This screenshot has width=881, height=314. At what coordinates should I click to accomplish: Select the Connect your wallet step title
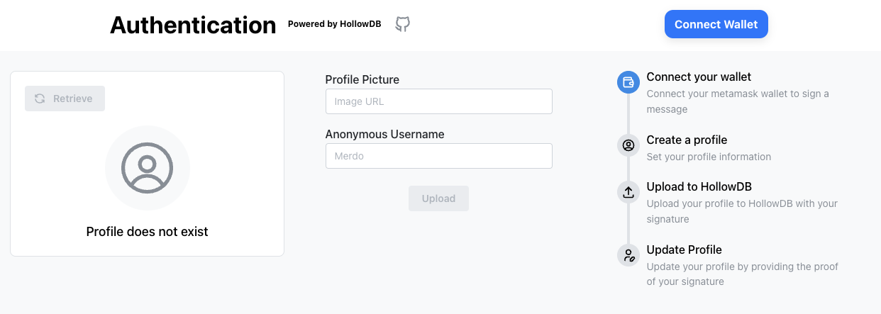tap(699, 77)
